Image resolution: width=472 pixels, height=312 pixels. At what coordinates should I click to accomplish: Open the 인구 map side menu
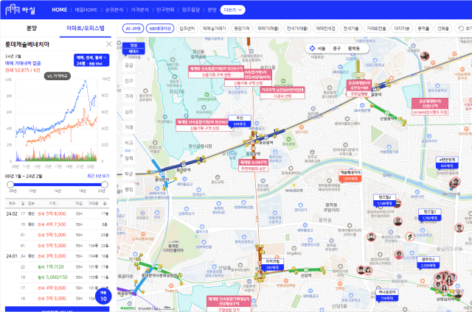point(129,81)
